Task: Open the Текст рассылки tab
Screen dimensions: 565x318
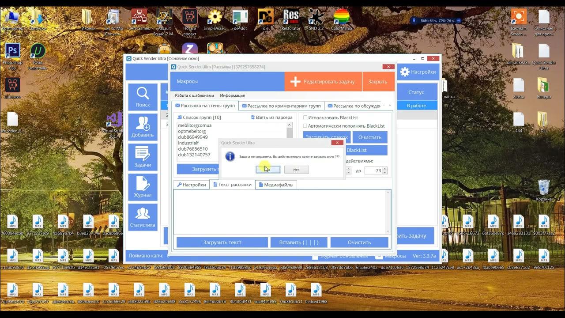Action: pos(232,185)
